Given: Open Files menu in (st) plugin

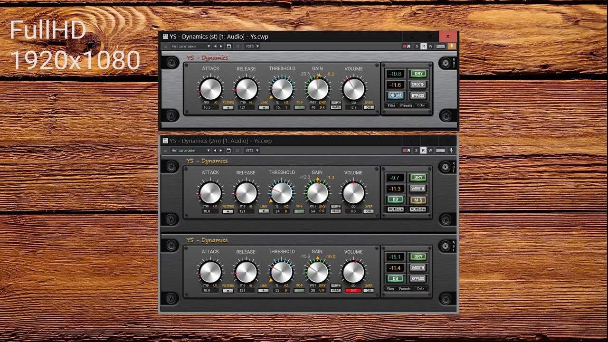Looking at the screenshot, I should pyautogui.click(x=391, y=105).
